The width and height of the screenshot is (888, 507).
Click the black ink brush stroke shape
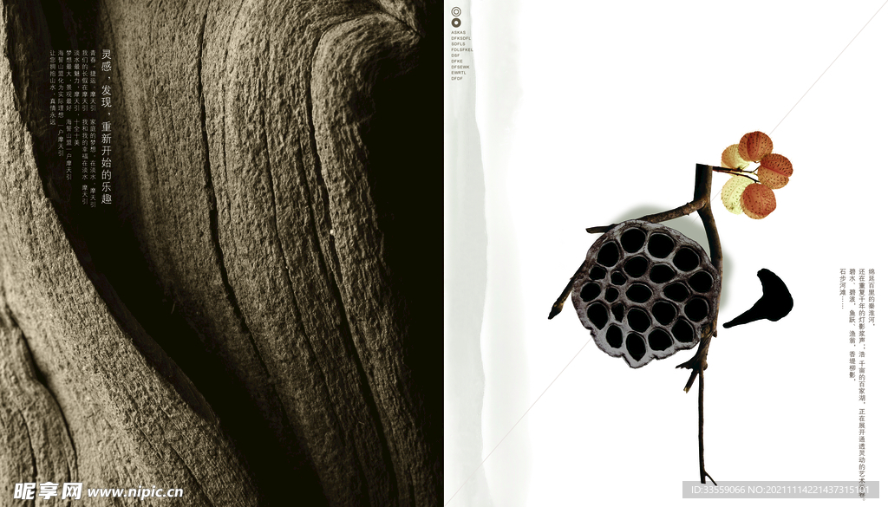click(x=759, y=298)
